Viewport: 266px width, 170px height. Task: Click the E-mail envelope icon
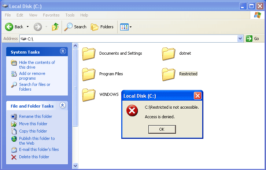(14, 150)
